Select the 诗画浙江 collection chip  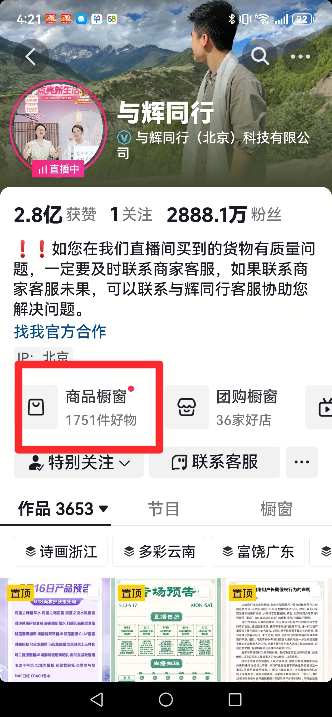click(x=61, y=551)
